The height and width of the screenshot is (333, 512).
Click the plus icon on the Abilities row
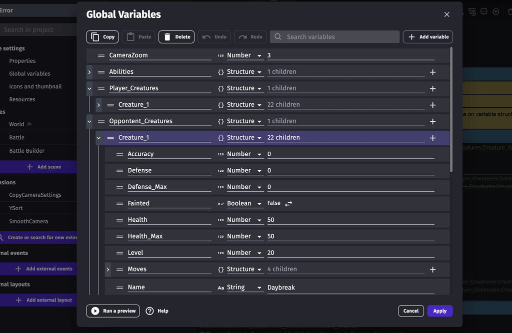tap(433, 71)
